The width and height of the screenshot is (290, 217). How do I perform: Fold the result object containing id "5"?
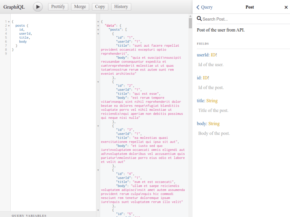[98, 210]
